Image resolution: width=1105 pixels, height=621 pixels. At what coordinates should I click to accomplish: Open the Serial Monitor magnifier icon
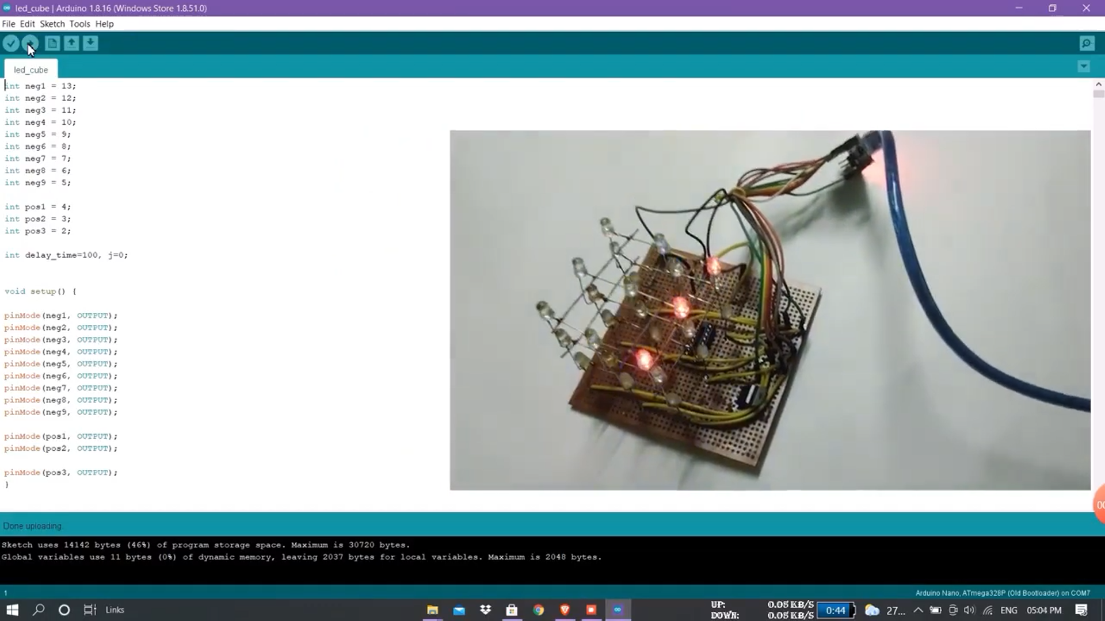(x=1087, y=43)
